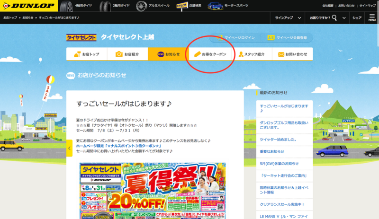Click the 会社概要 link
Viewport: 379px width, 219px height.
tap(328, 6)
